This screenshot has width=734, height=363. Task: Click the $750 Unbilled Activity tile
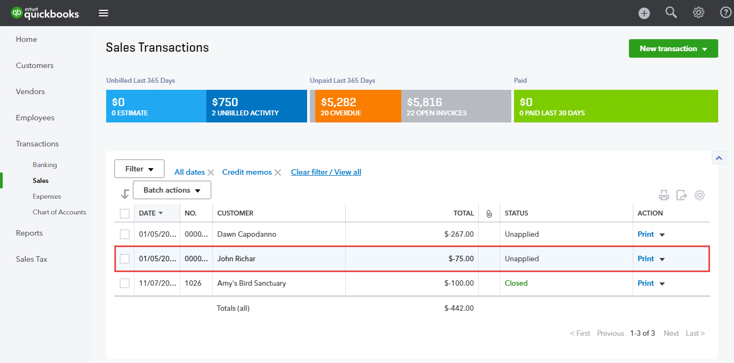(x=257, y=106)
